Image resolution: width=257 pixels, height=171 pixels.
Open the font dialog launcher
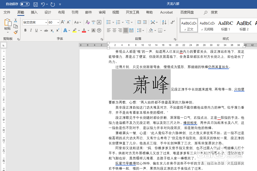click(102, 39)
